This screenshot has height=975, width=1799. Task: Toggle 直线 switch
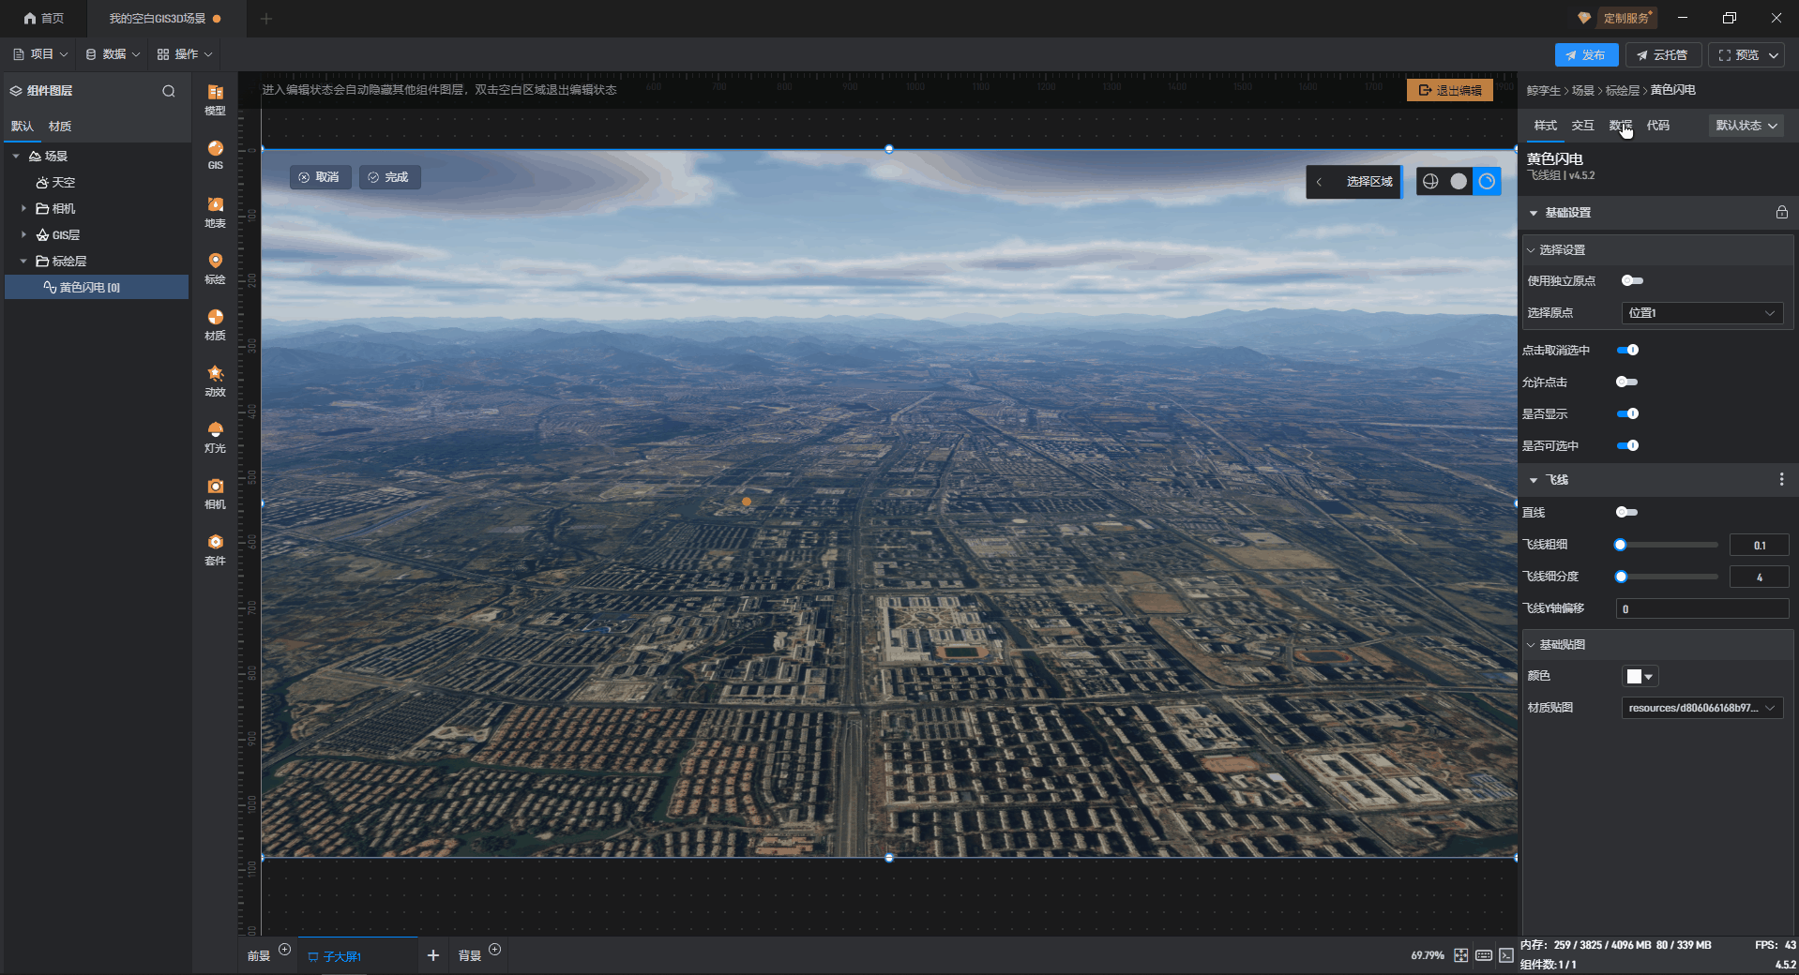tap(1627, 512)
